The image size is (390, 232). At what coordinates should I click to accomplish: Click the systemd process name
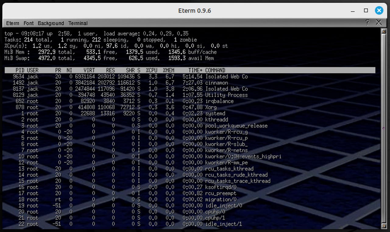(x=215, y=113)
